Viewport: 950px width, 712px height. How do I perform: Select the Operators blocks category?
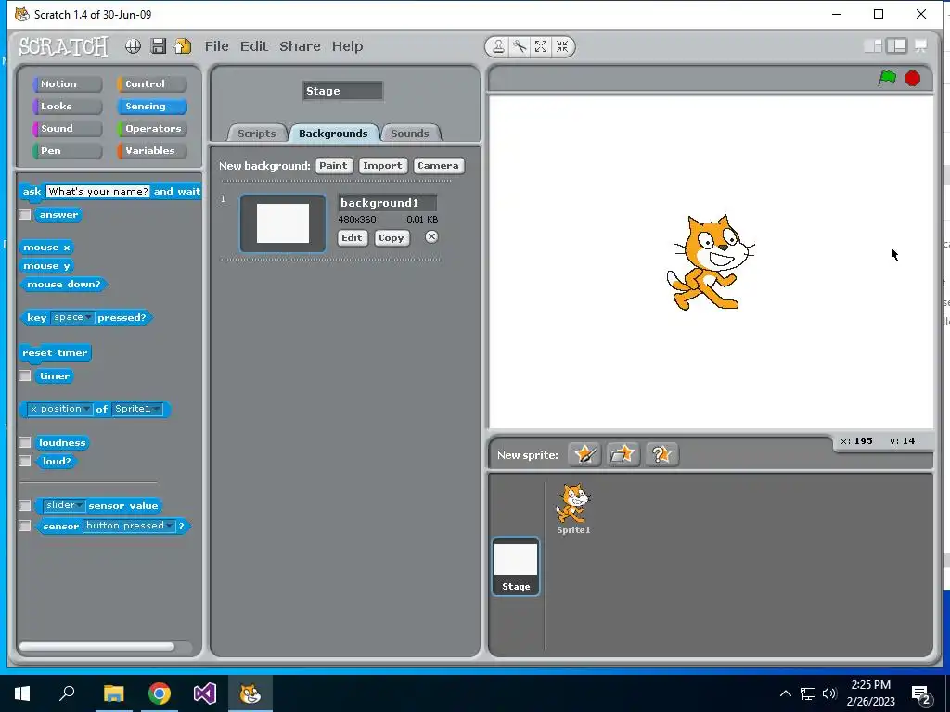(x=151, y=128)
